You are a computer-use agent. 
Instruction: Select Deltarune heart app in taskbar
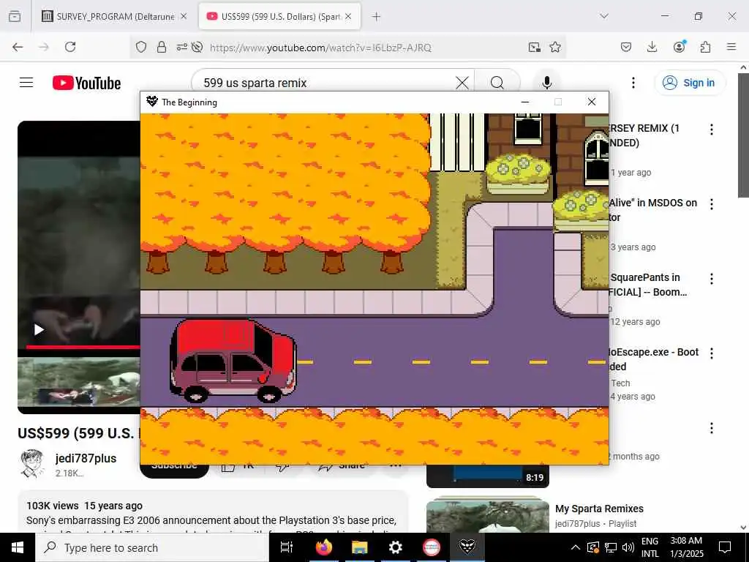point(467,547)
